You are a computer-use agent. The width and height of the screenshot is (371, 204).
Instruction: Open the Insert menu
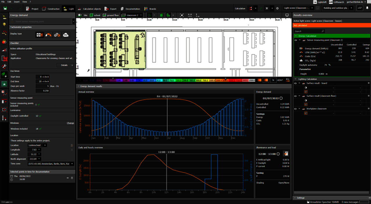(17, 2)
